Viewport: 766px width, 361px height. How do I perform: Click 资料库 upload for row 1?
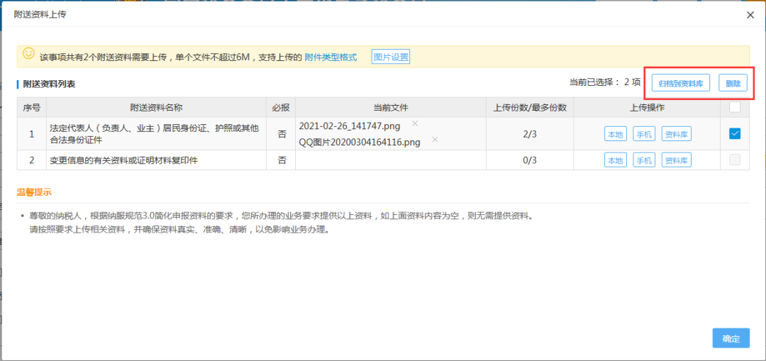pyautogui.click(x=677, y=134)
